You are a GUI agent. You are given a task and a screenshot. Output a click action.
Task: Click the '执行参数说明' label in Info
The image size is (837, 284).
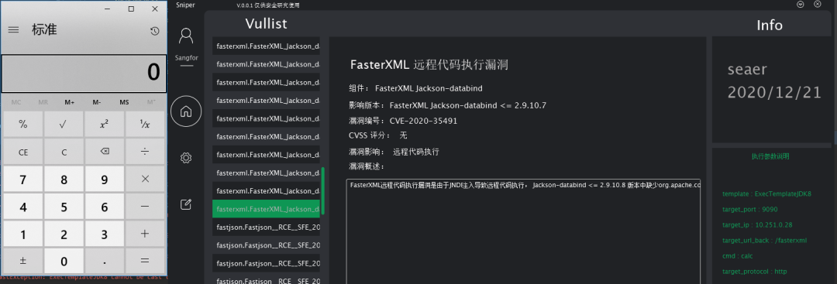[x=770, y=156]
